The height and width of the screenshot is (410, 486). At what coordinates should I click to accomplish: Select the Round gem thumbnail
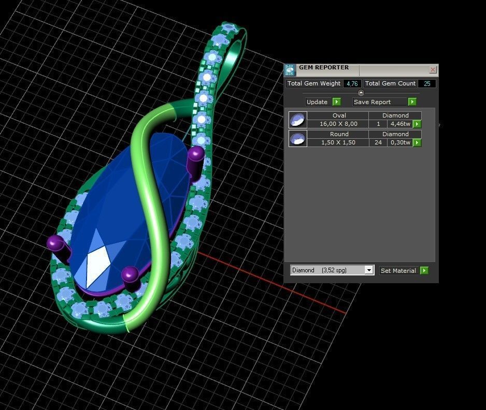298,138
